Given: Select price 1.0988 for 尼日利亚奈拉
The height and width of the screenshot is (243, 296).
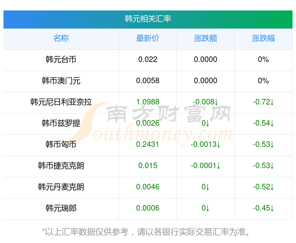Looking at the screenshot, I should (148, 102).
